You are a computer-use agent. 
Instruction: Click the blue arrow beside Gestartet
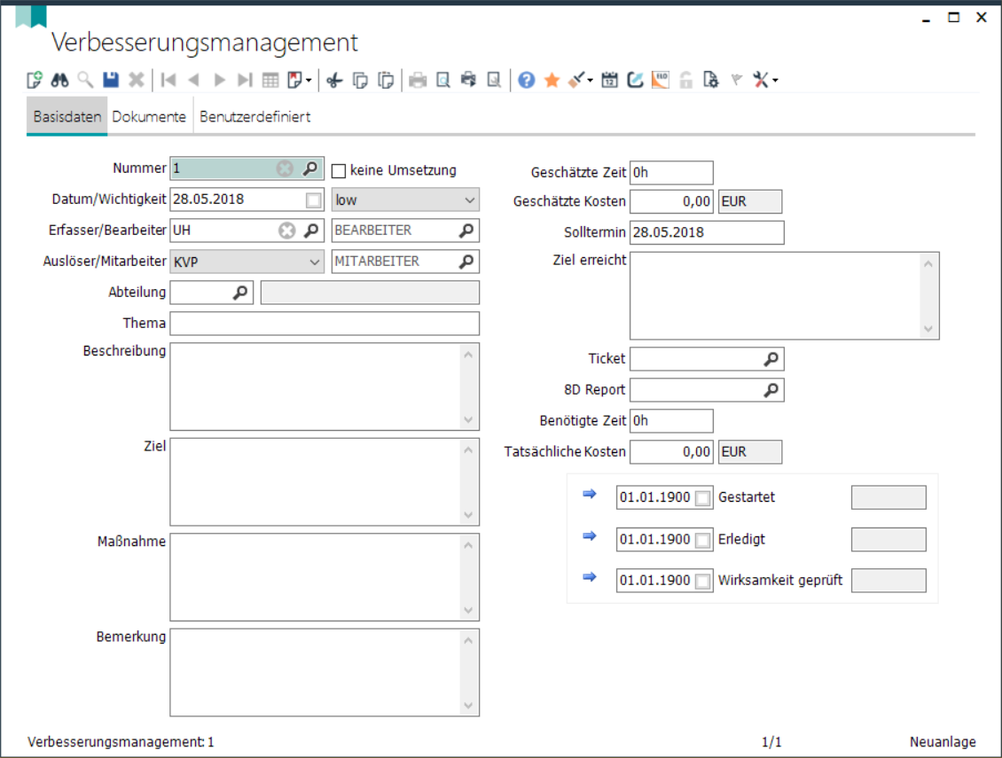coord(589,494)
